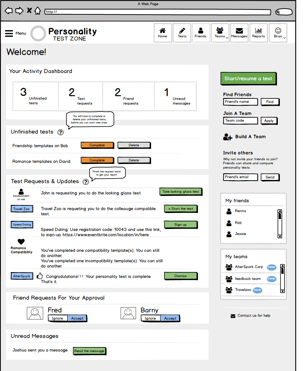Image resolution: width=303 pixels, height=371 pixels.
Task: Complete Friendship templates on Bob test
Action: [x=97, y=145]
